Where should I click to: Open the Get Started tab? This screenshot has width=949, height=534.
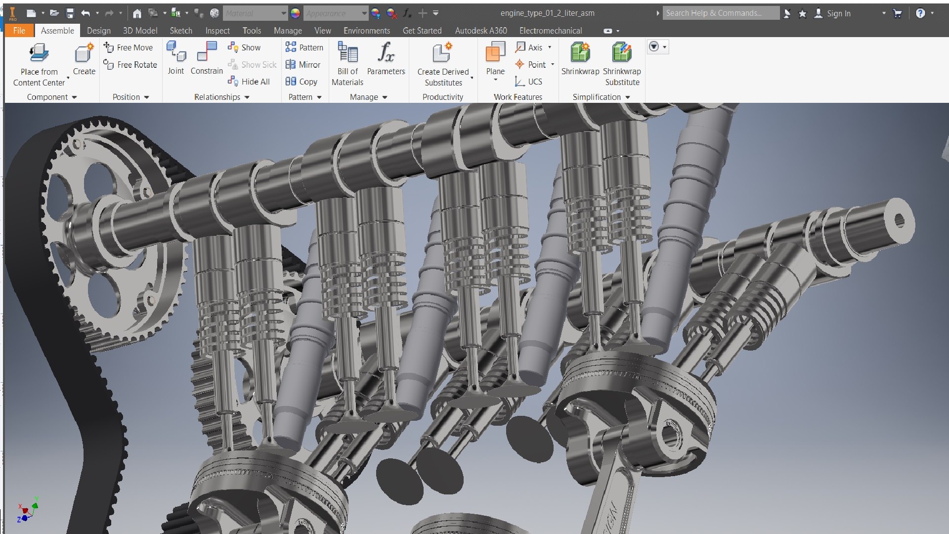(x=422, y=31)
